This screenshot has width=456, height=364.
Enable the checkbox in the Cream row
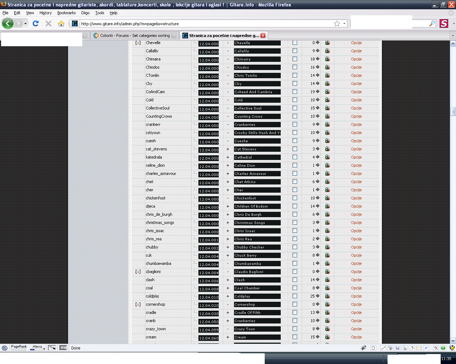click(295, 337)
